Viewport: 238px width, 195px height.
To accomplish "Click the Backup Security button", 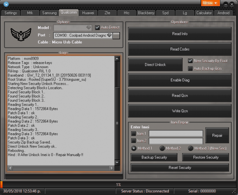I will [154, 157].
